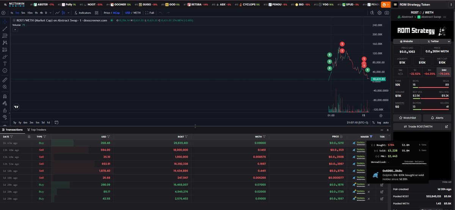Open the go-to-date calendar icon

[x=56, y=122]
